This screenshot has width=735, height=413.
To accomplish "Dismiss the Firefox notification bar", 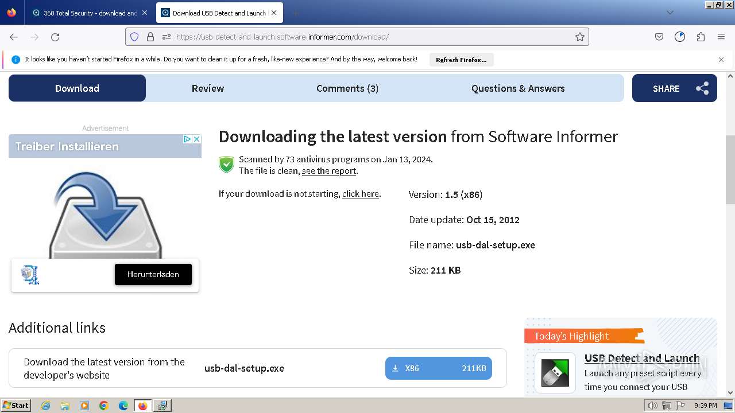I will click(x=721, y=60).
